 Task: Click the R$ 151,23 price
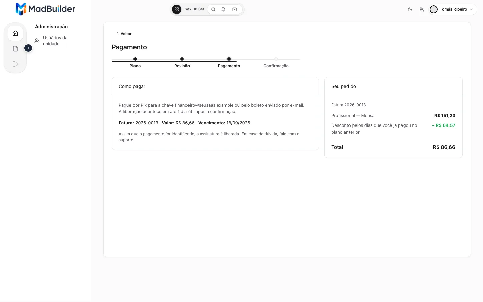pos(445,116)
